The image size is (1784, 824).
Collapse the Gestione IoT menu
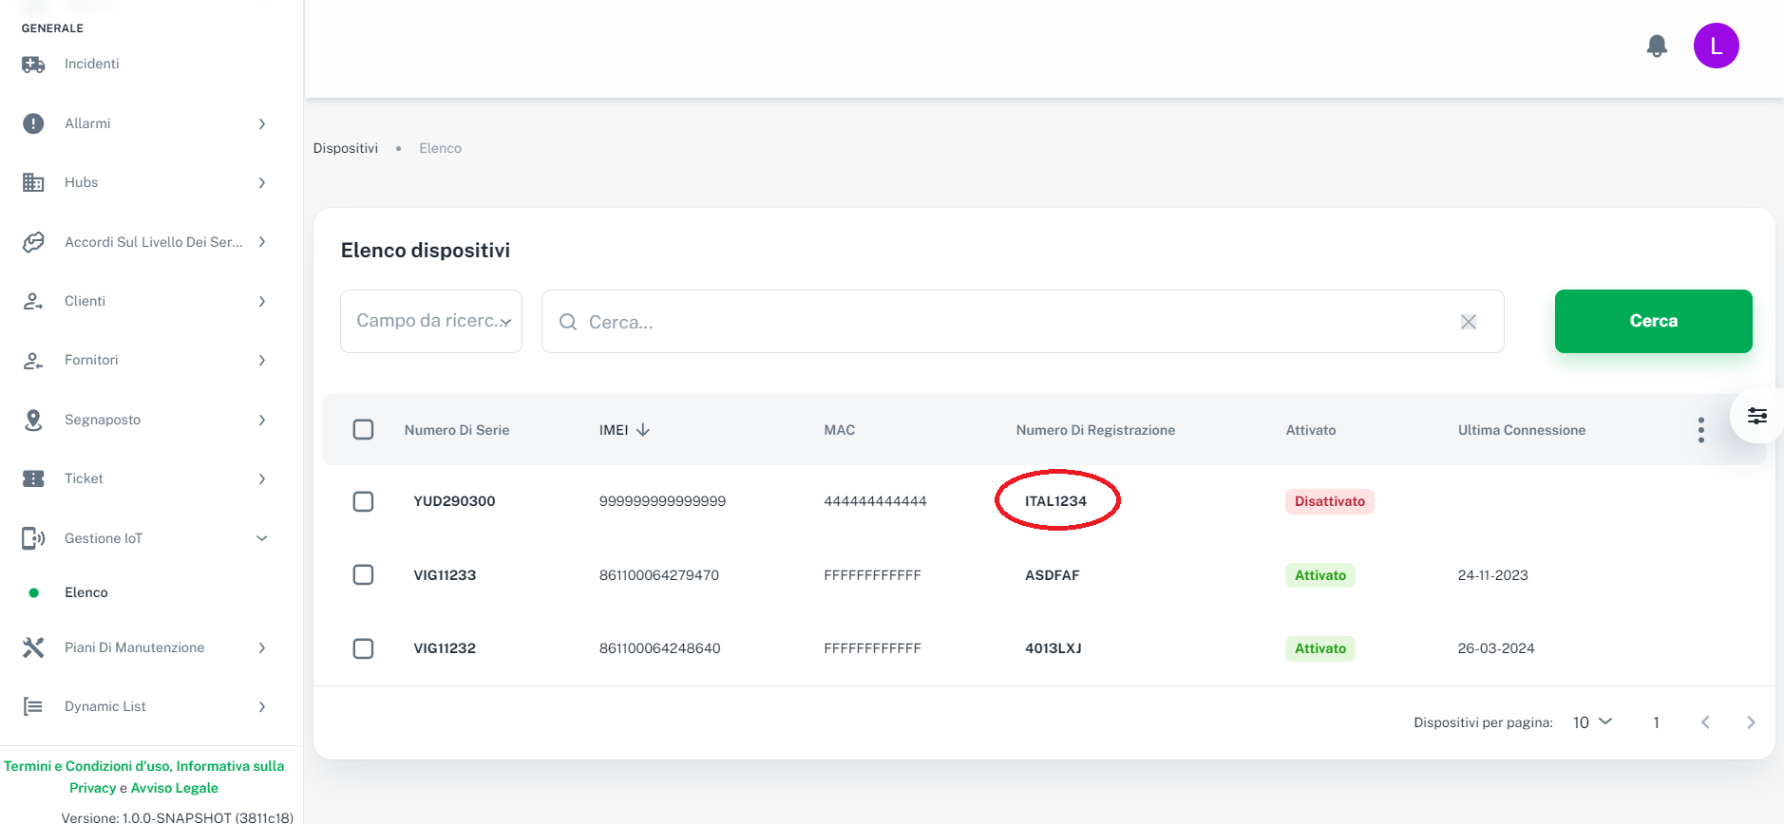point(261,538)
